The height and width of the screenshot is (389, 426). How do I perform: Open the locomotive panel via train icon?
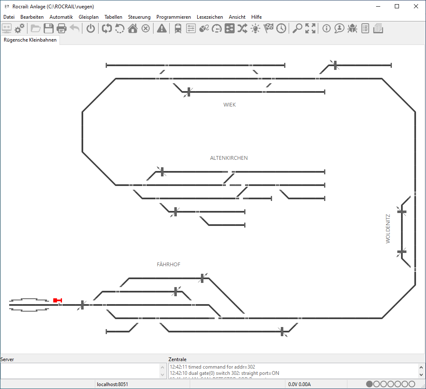coord(178,28)
